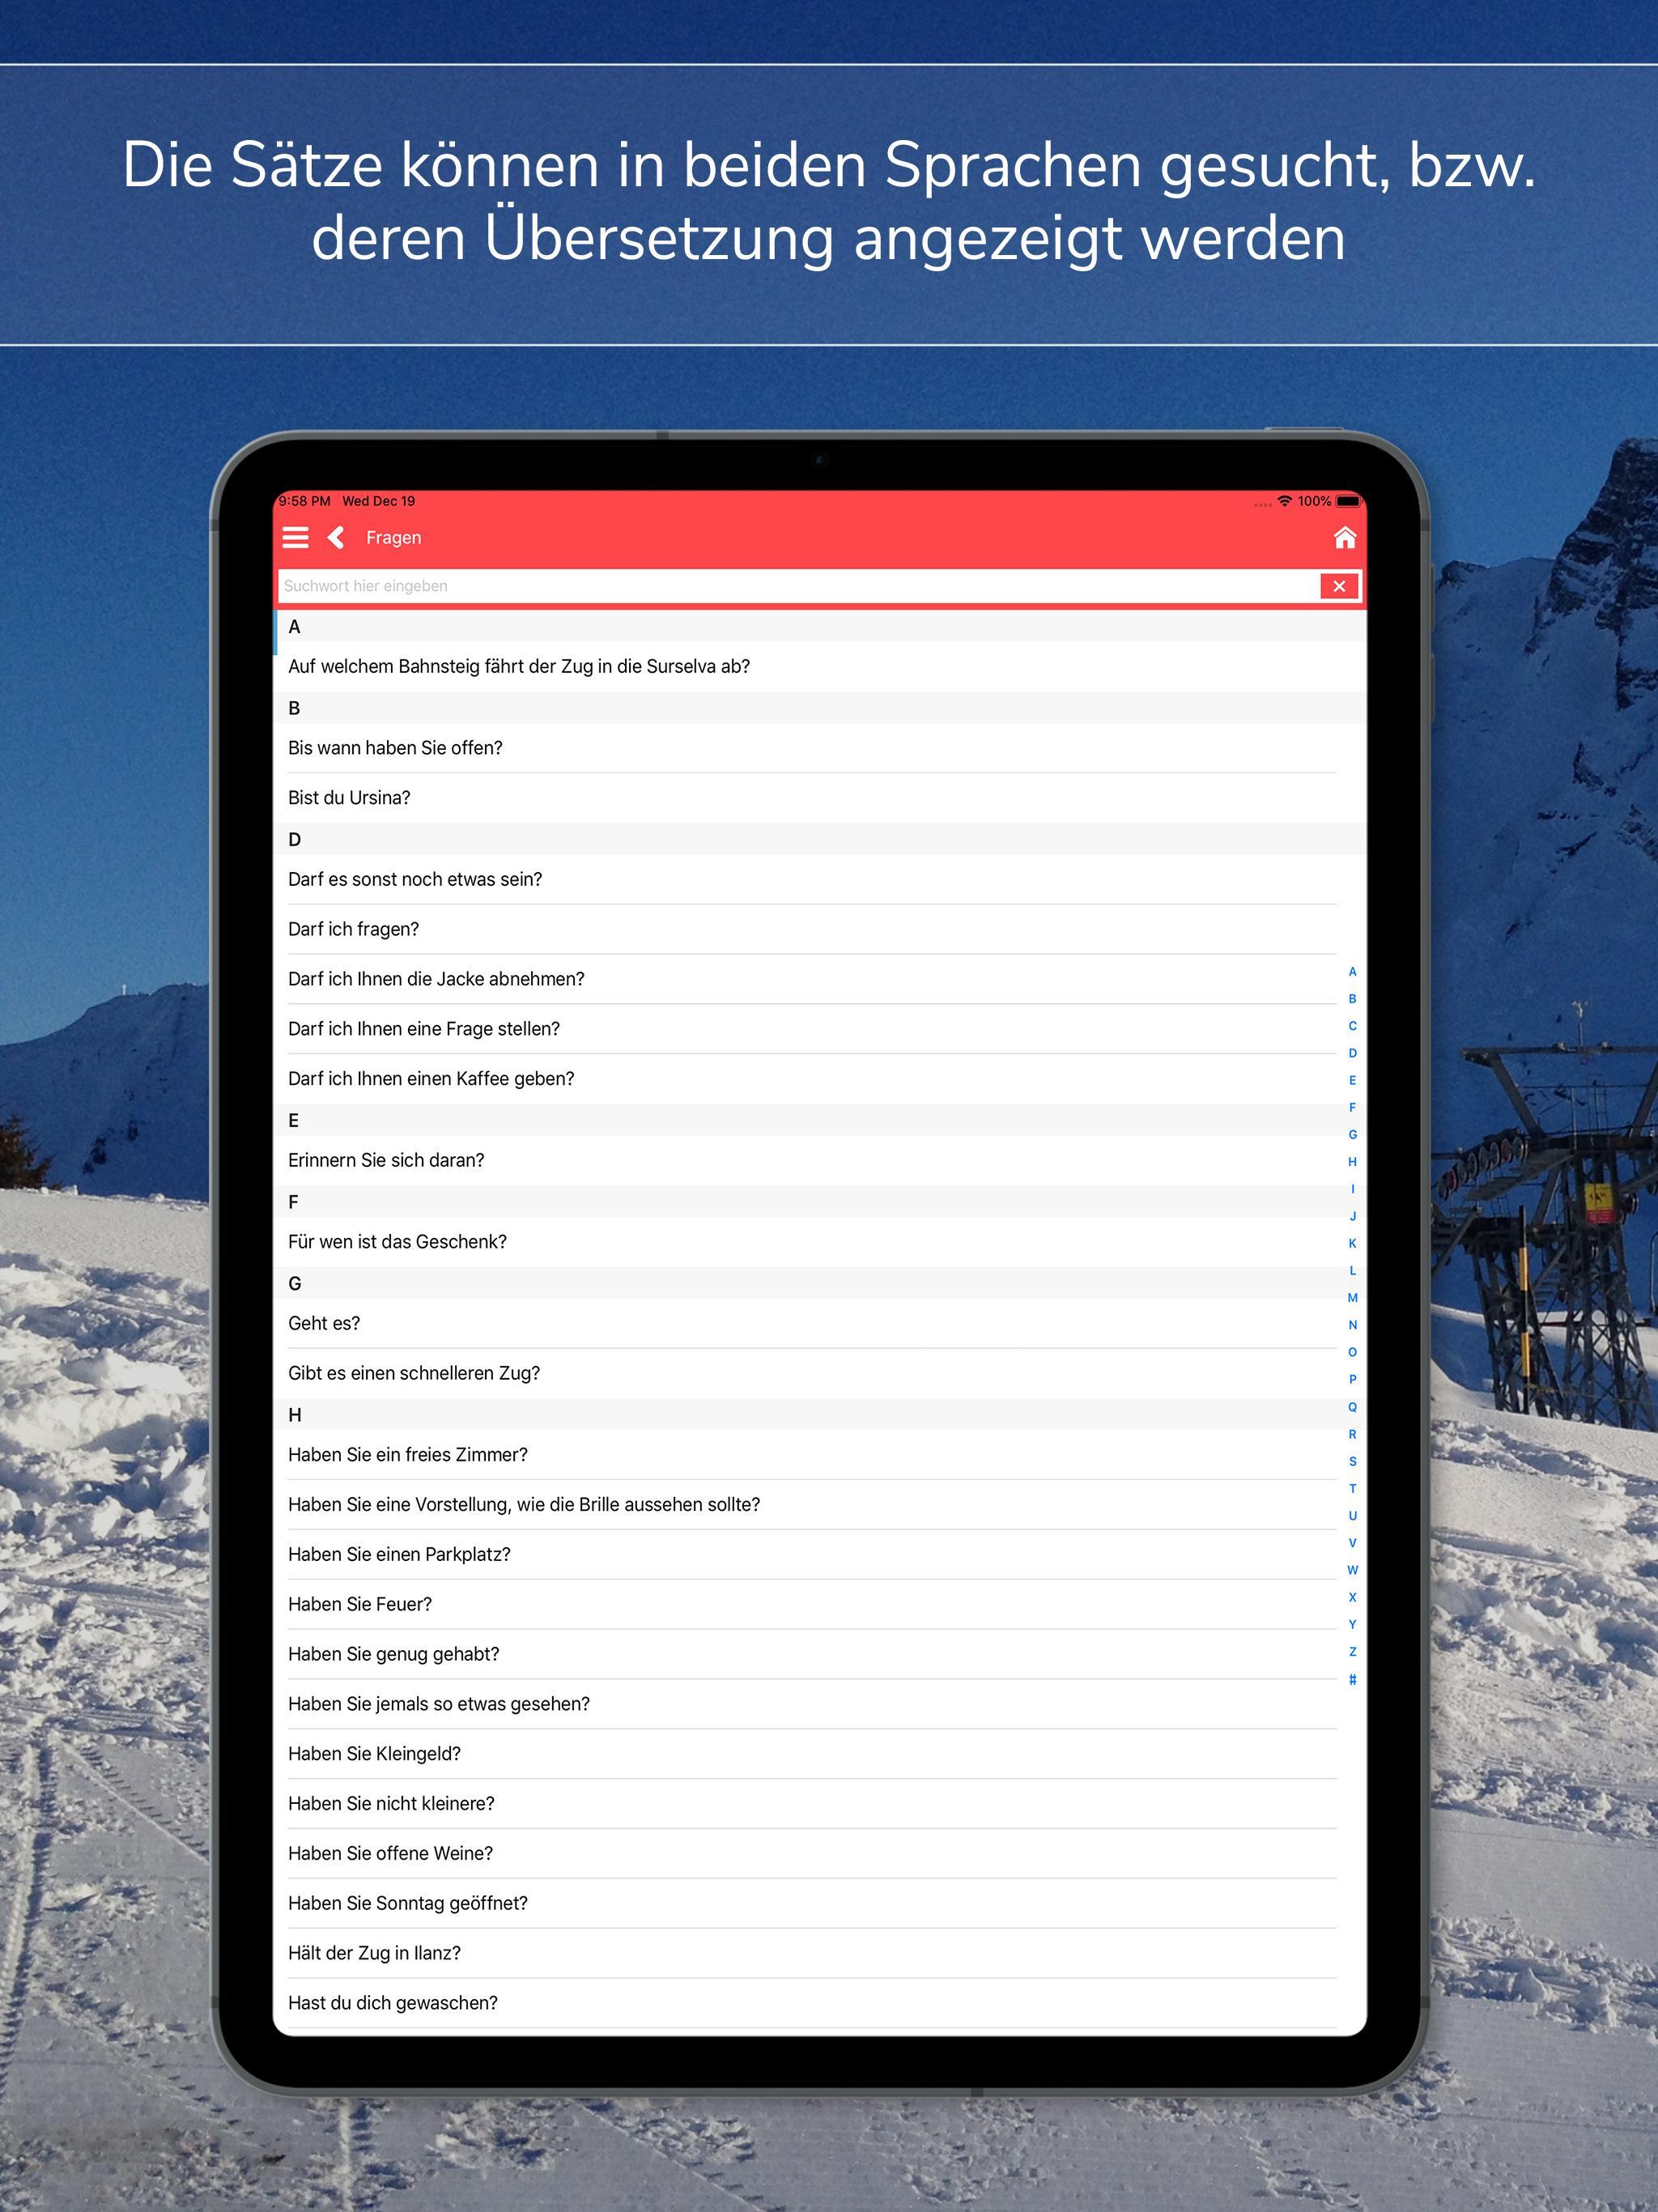Jump to letter N in index
The image size is (1658, 2212).
point(1352,1325)
